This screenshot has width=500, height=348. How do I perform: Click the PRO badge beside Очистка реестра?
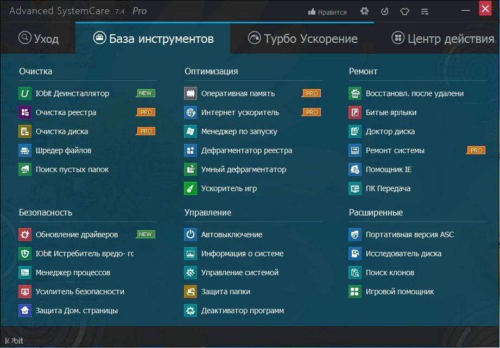pyautogui.click(x=146, y=112)
